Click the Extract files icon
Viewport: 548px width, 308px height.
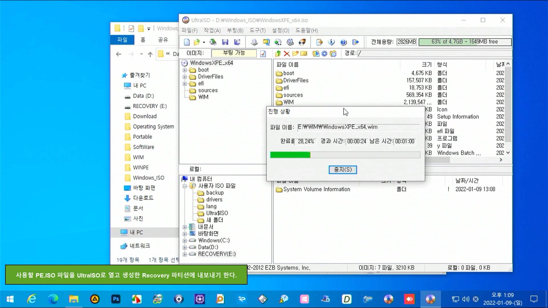coord(316,54)
